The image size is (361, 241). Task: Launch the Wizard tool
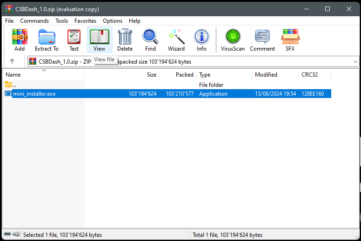(176, 39)
